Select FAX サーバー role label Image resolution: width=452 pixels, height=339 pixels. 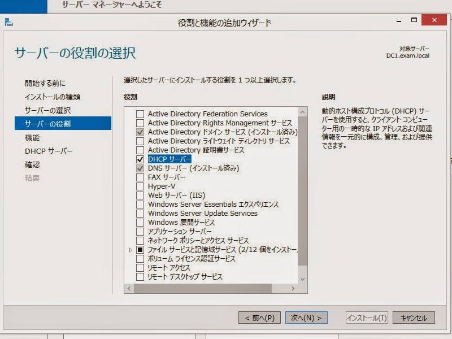point(166,177)
